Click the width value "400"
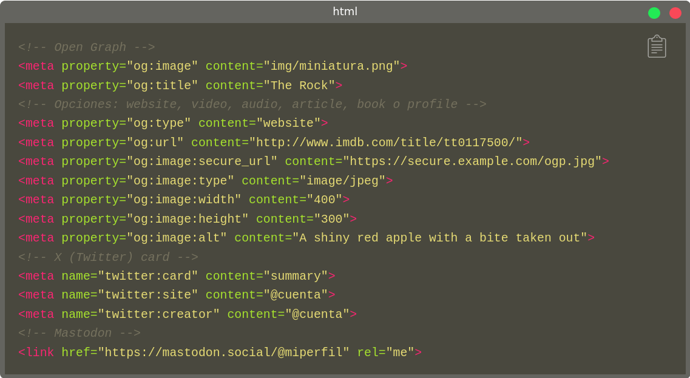The height and width of the screenshot is (378, 690). (324, 200)
